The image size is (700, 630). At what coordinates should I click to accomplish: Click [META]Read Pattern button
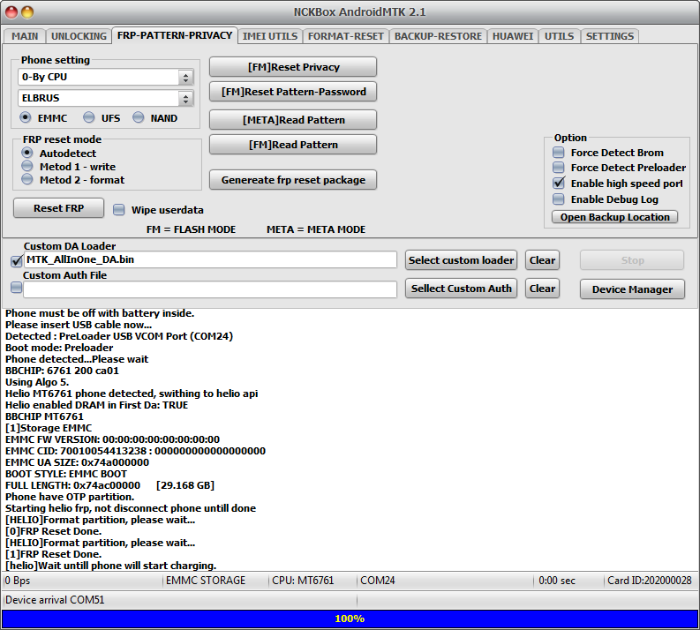[x=293, y=120]
